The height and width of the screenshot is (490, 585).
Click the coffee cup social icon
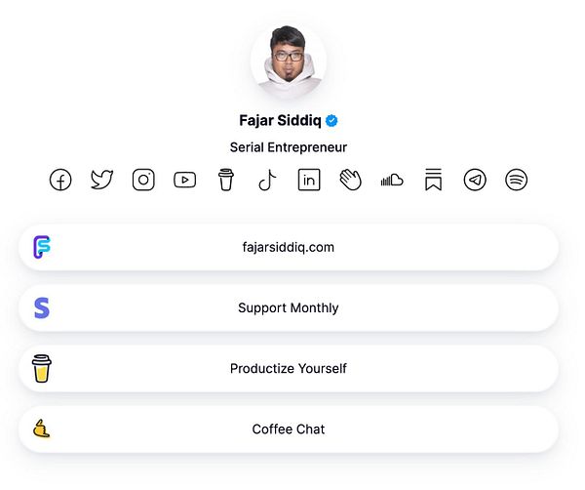[x=226, y=180]
